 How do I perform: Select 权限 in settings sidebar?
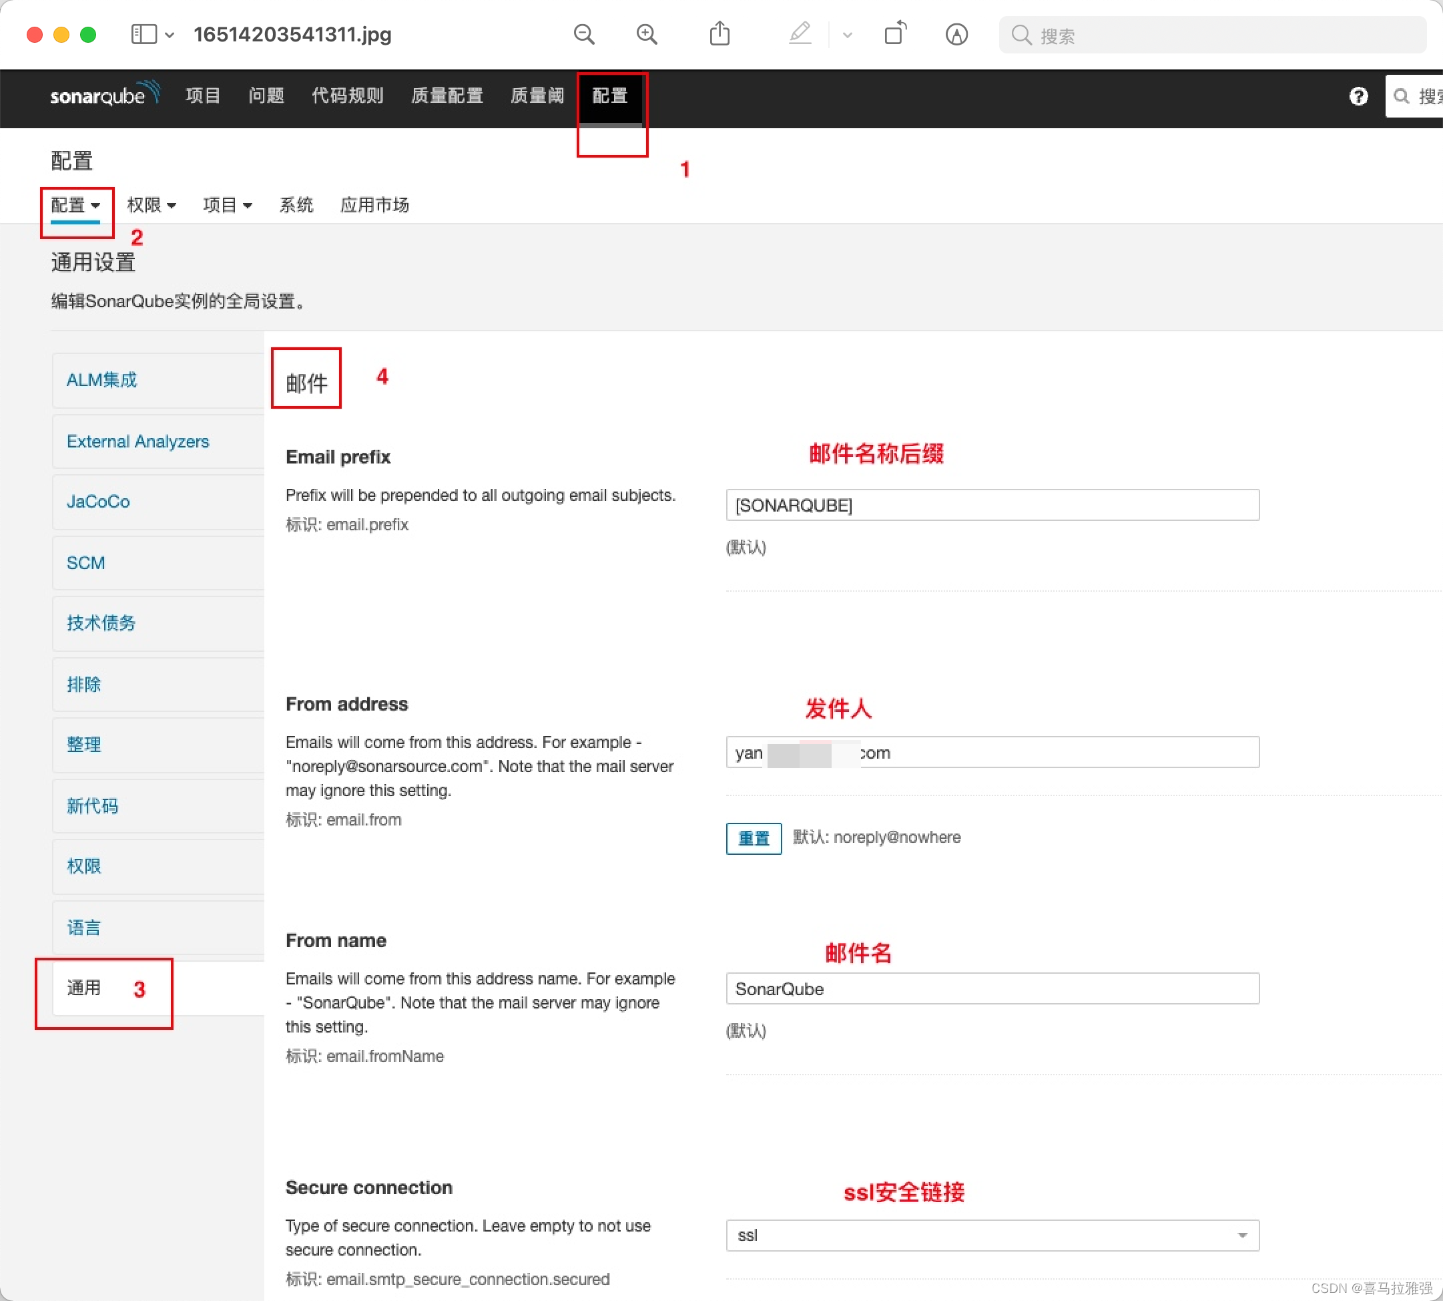pos(158,866)
